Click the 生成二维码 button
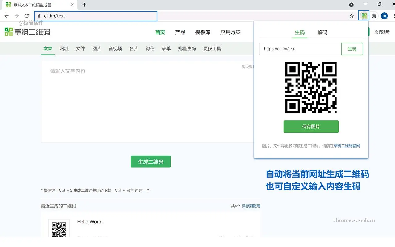 151,161
